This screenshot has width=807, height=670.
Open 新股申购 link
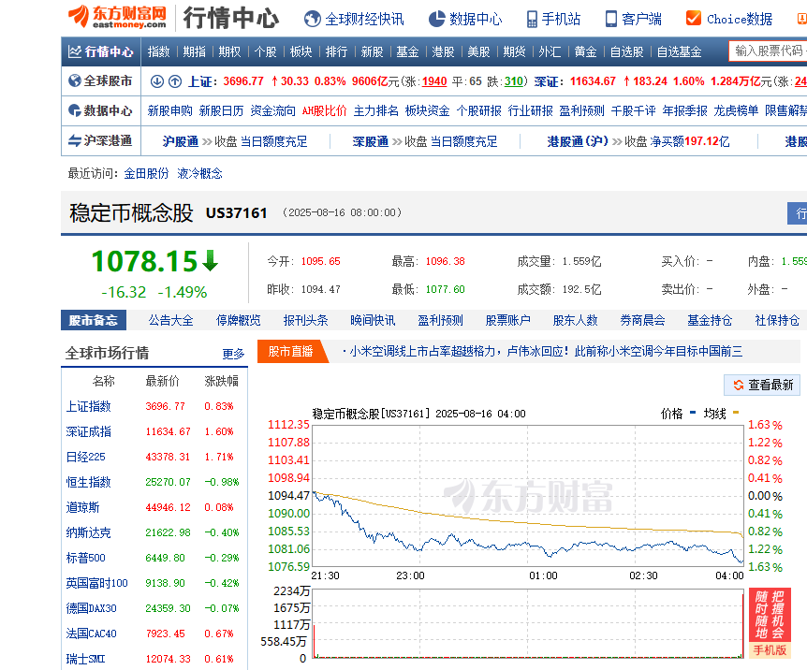169,110
